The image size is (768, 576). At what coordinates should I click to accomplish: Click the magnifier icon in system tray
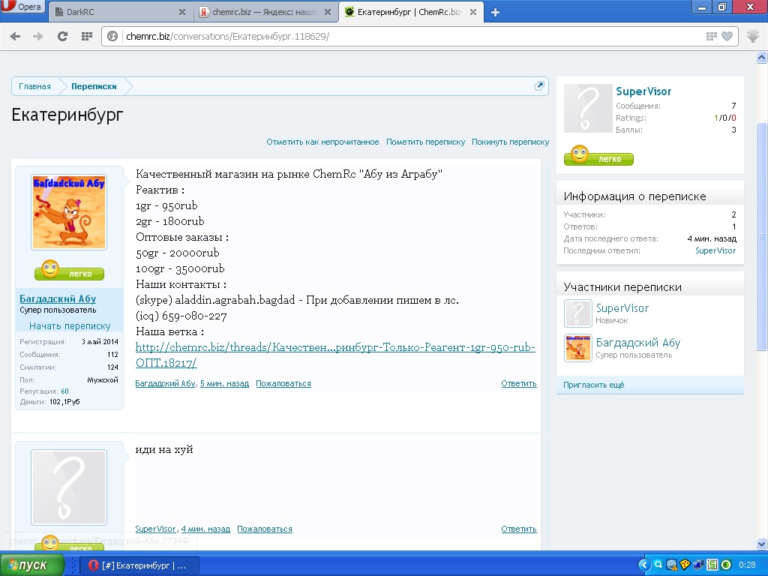pyautogui.click(x=658, y=565)
